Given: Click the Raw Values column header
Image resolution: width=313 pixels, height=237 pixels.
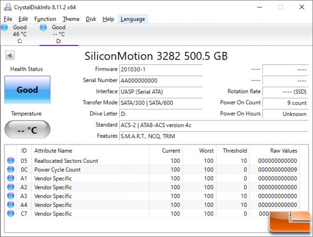Looking at the screenshot, I should click(275, 151).
